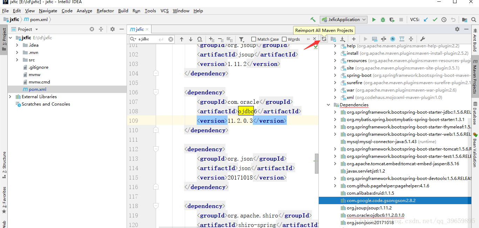This screenshot has height=228, width=479.
Task: Open the Refactor menu
Action: 105,11
